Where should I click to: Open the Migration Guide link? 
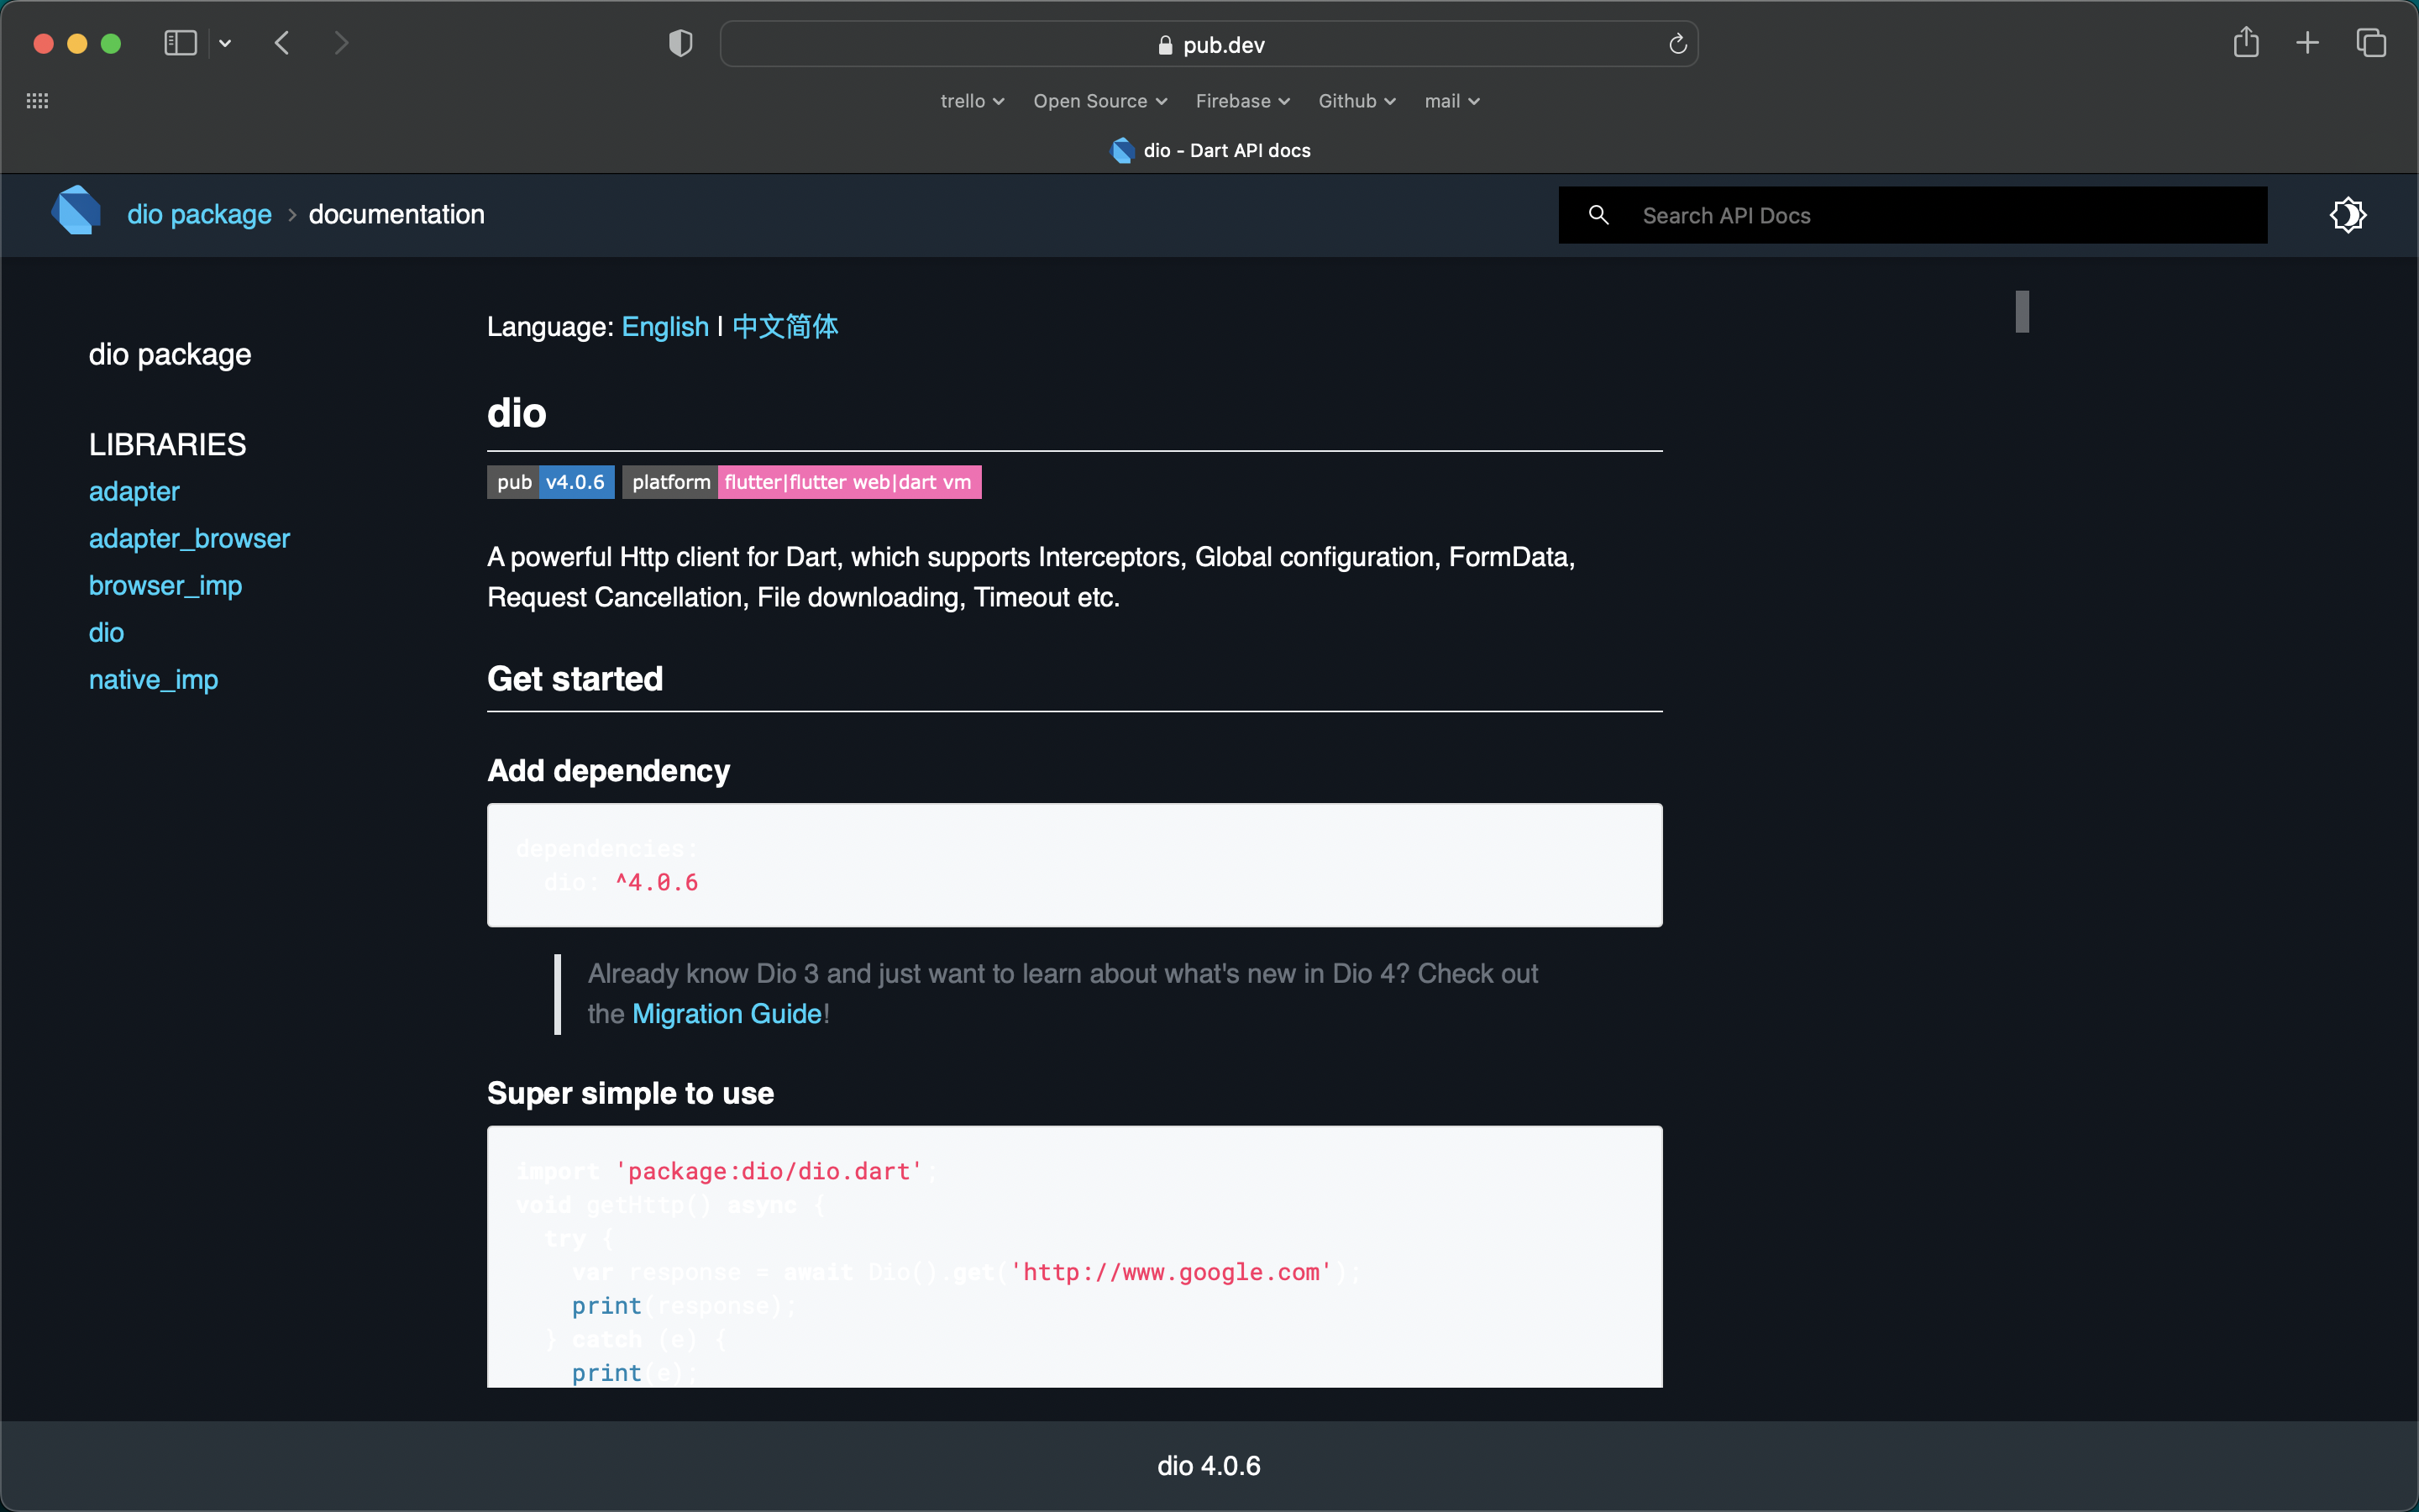pos(726,1013)
